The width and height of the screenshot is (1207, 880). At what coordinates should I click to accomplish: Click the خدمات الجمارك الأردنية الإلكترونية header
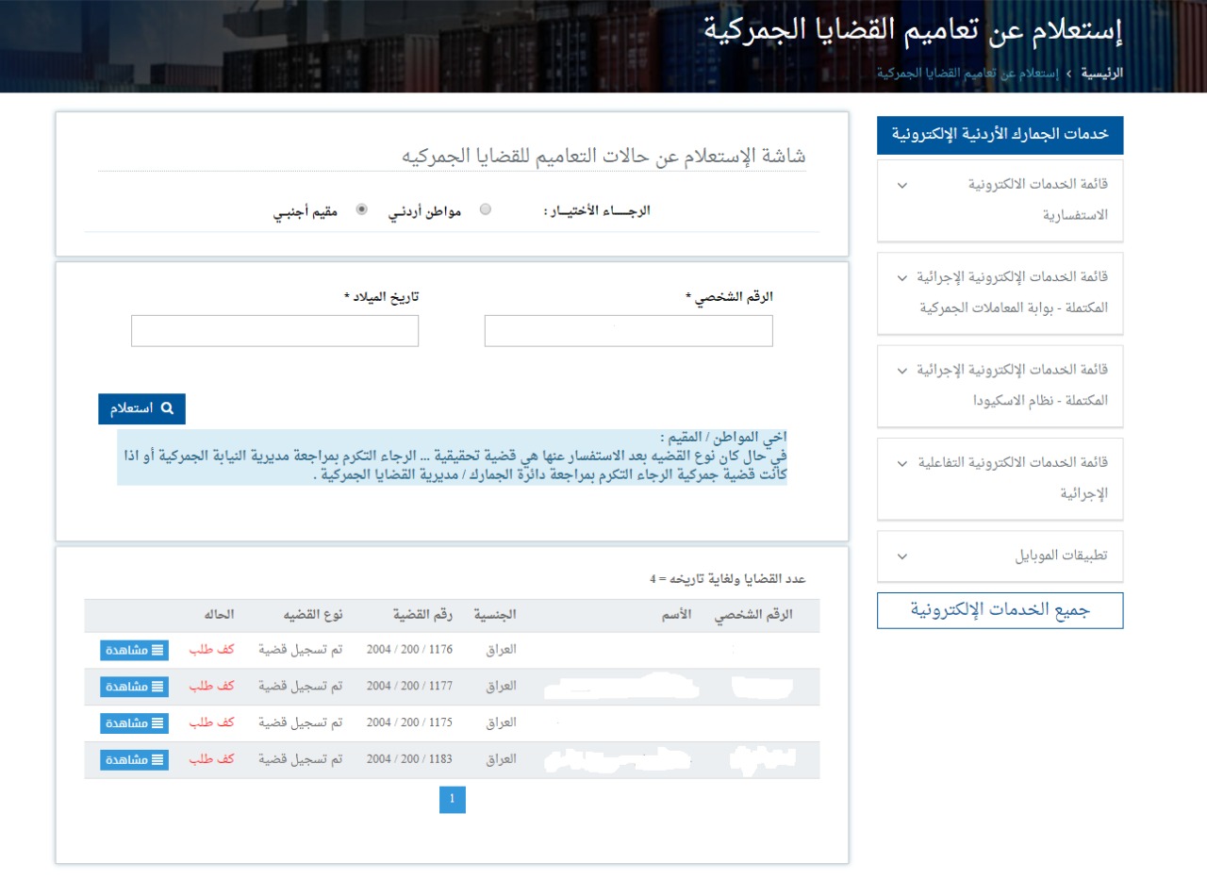(1000, 136)
